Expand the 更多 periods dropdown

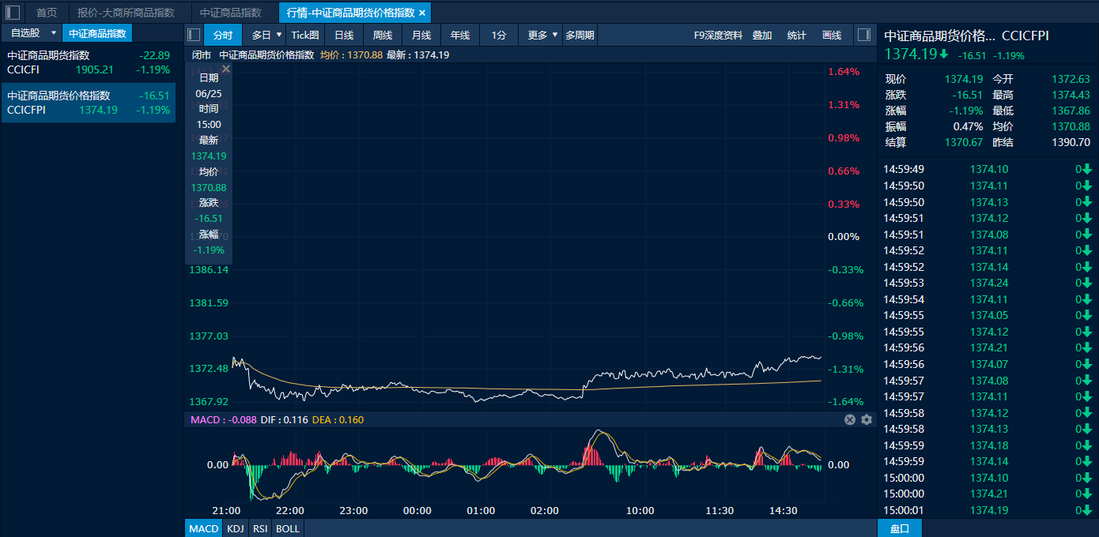[x=555, y=35]
